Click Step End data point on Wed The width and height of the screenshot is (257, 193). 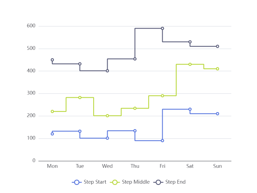107,71
